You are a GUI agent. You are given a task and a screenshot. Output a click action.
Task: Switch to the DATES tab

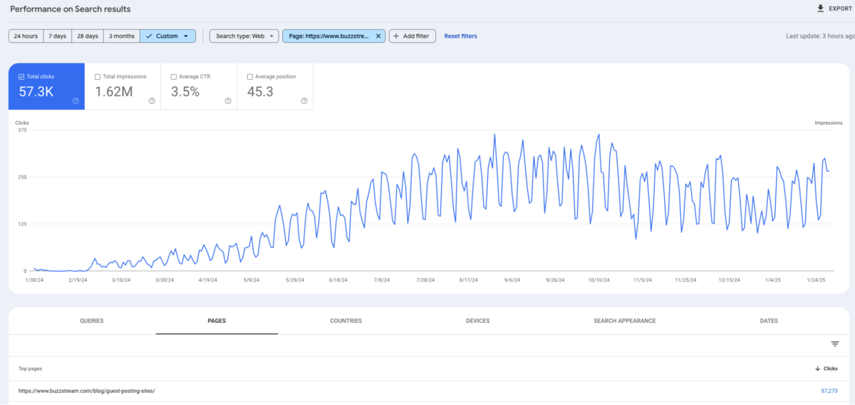coord(769,321)
